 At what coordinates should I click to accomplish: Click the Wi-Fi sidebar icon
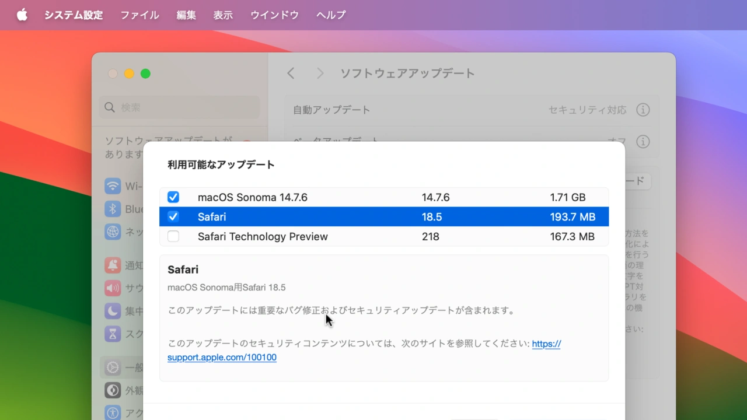tap(113, 187)
